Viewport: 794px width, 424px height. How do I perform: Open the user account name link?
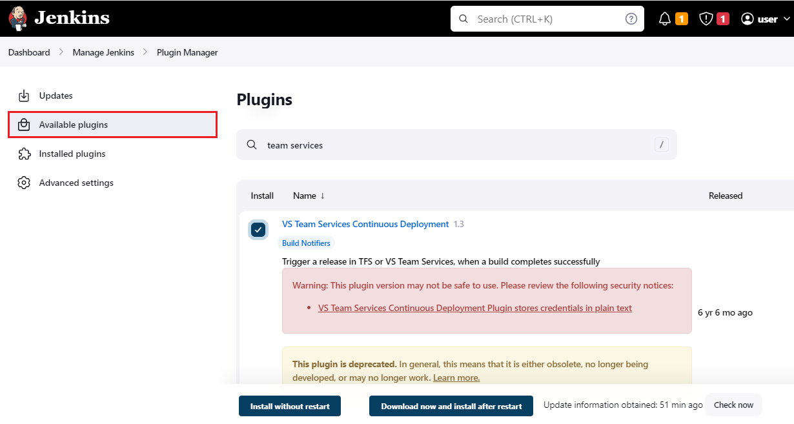pyautogui.click(x=768, y=19)
